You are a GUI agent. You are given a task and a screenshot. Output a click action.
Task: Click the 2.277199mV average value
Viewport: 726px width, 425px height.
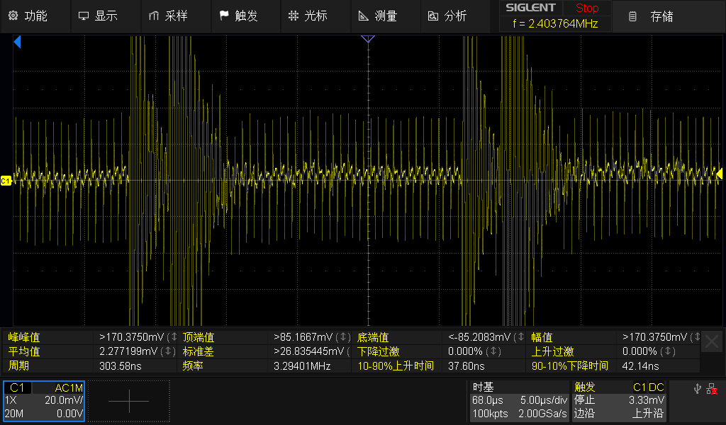coord(128,351)
